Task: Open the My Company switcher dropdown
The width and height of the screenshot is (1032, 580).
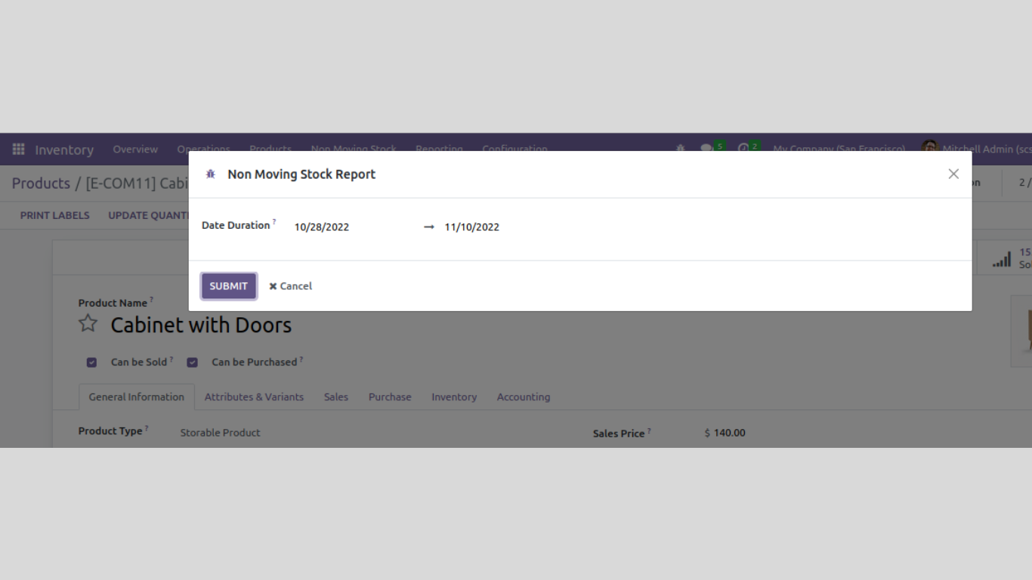Action: pyautogui.click(x=839, y=150)
